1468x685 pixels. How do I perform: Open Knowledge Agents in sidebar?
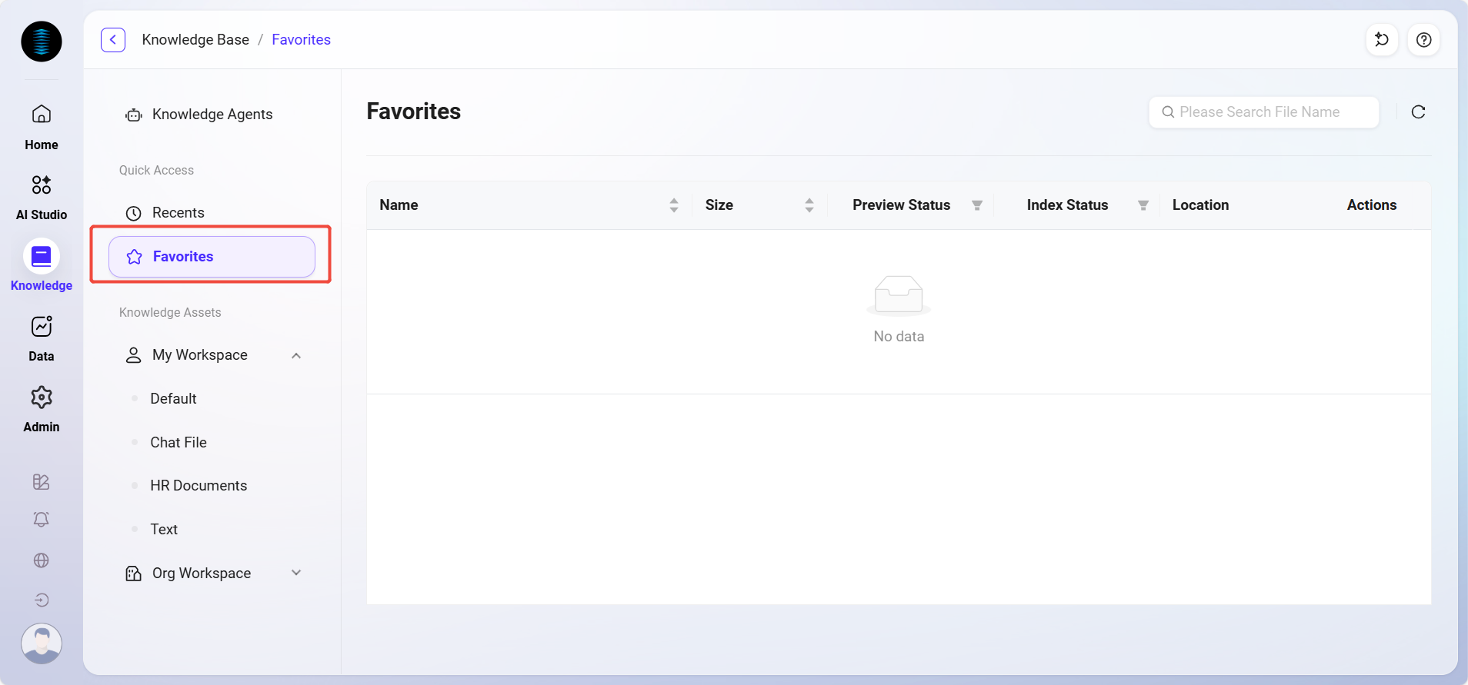coord(212,115)
